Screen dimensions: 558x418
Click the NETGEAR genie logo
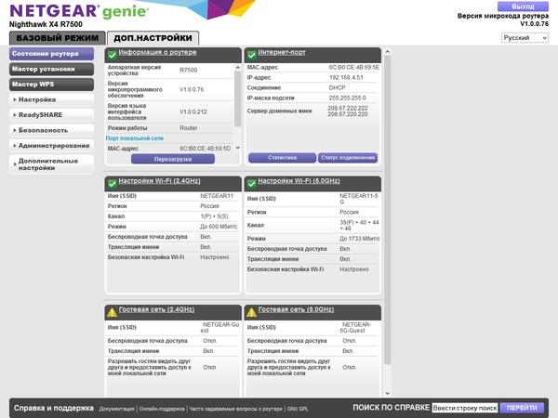pos(79,11)
